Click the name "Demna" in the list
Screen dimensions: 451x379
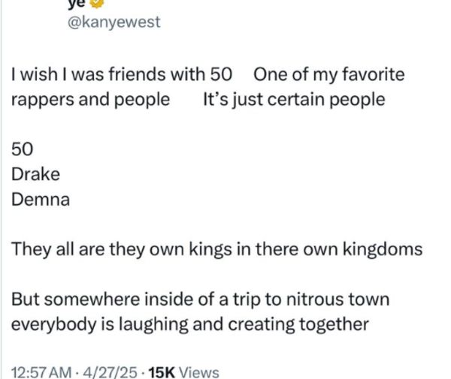click(41, 199)
